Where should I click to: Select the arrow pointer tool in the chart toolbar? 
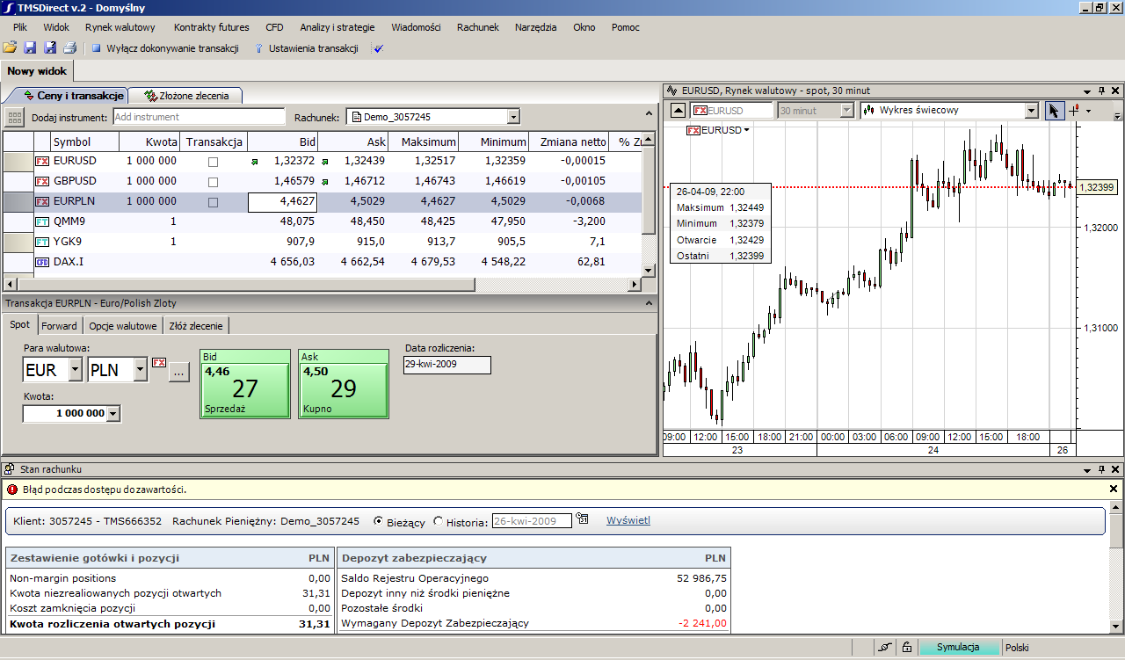(1054, 111)
